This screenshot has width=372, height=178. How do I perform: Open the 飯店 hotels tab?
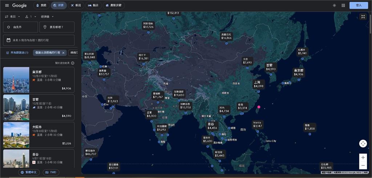click(x=93, y=5)
